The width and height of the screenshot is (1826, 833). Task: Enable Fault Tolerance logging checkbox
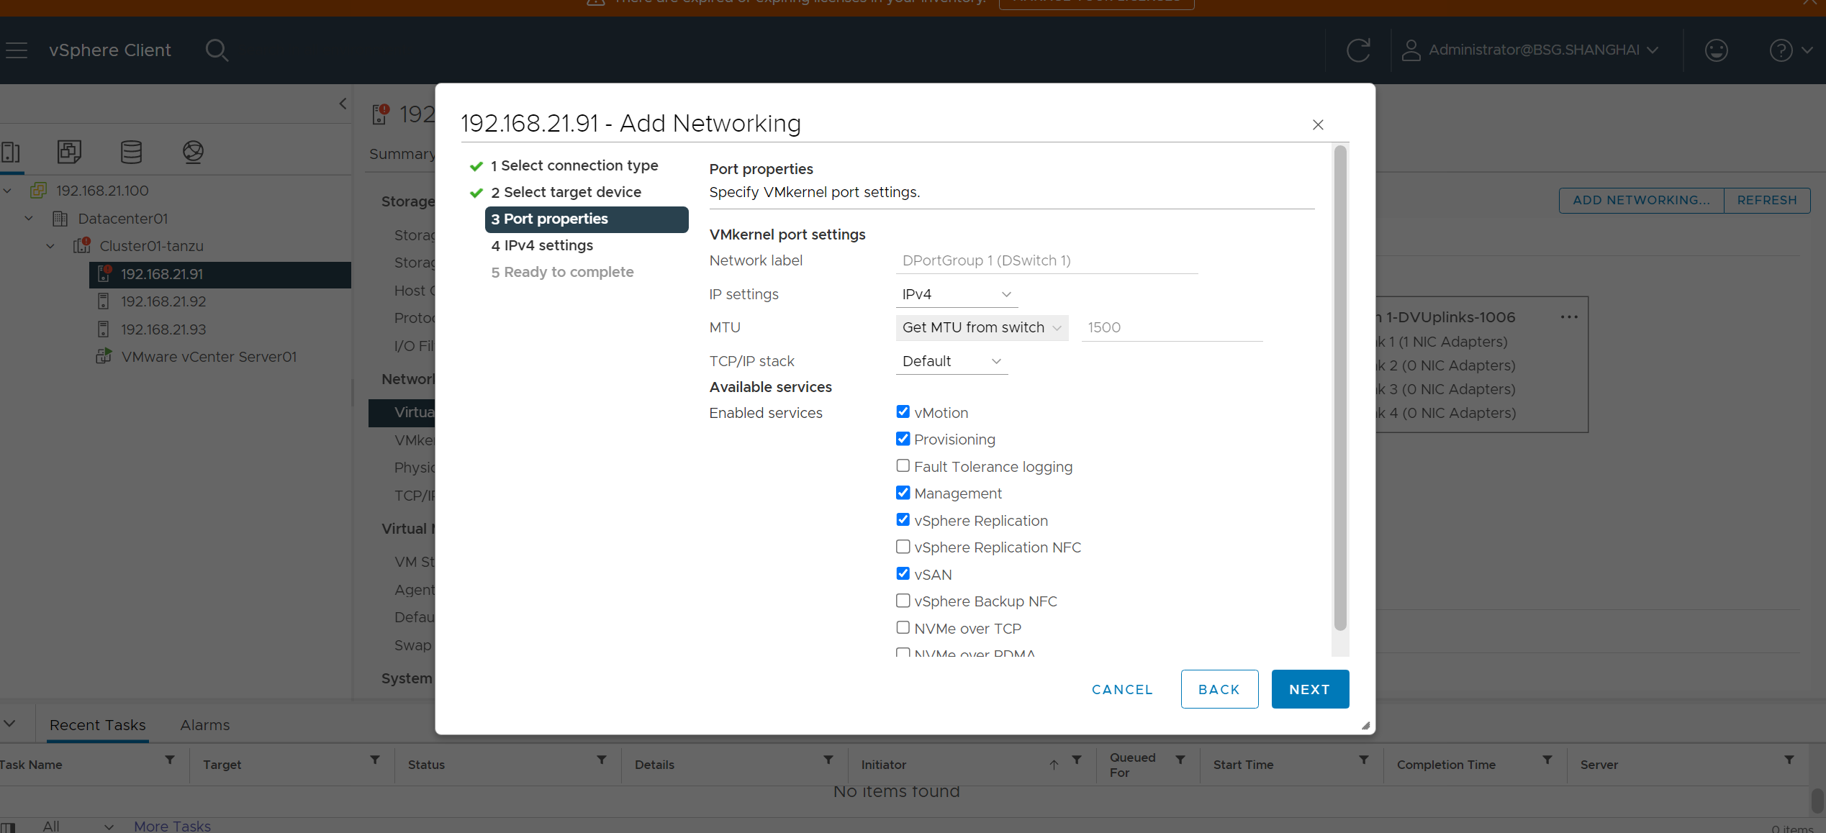(x=903, y=466)
